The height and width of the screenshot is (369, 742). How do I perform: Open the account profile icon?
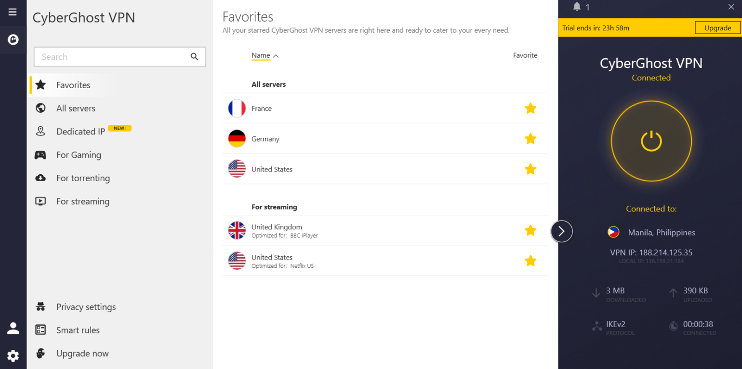13,328
